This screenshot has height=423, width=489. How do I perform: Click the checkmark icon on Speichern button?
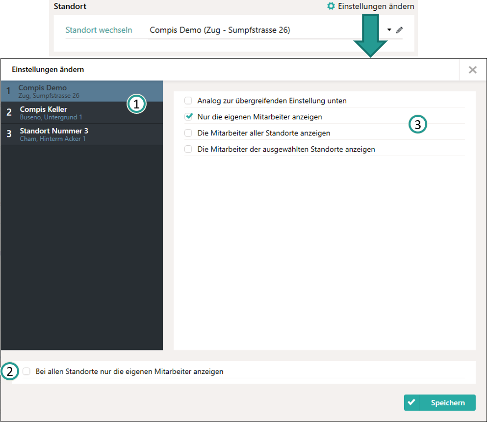coord(412,402)
